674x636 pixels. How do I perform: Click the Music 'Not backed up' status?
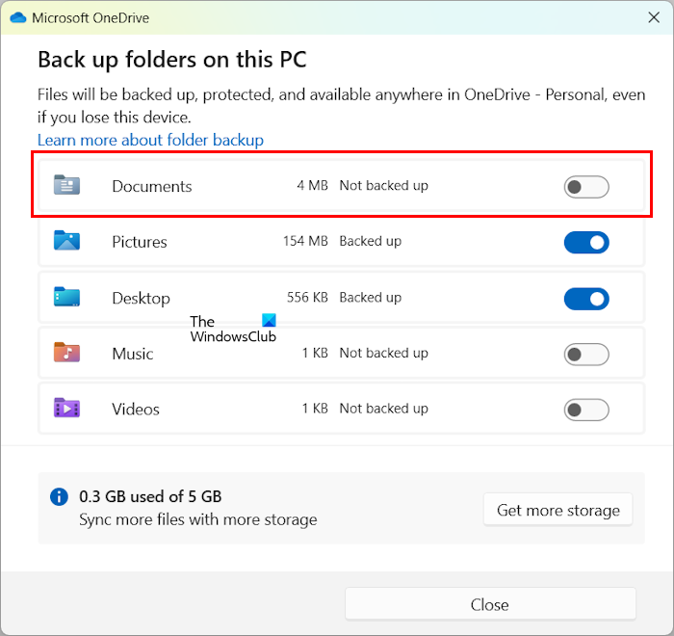383,353
